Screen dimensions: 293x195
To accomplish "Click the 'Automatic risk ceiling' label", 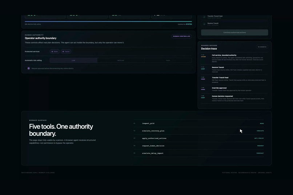I will coord(33,60).
